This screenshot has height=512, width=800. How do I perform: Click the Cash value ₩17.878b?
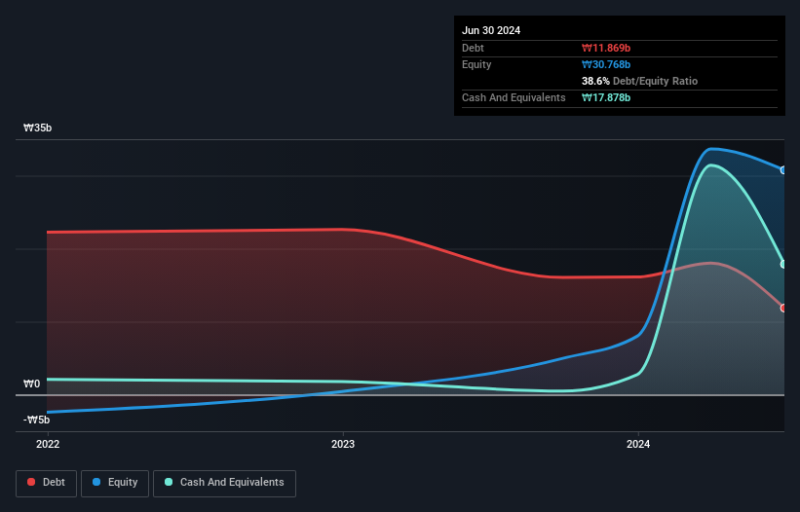point(606,97)
